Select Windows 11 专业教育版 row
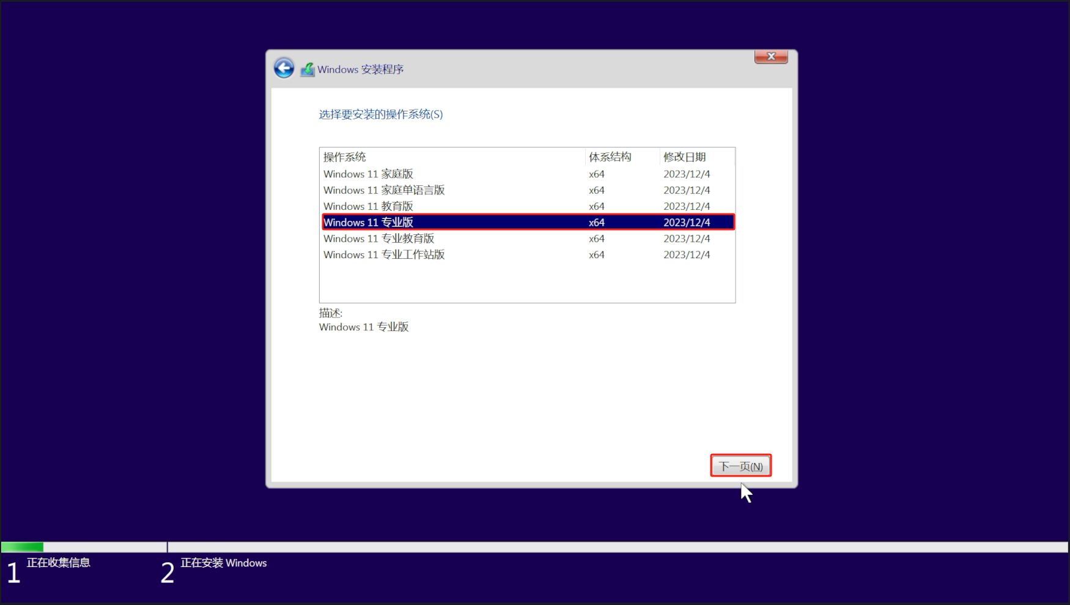This screenshot has width=1070, height=605. (527, 239)
